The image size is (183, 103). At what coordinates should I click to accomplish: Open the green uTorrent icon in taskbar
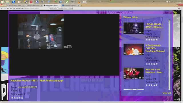(67, 2)
